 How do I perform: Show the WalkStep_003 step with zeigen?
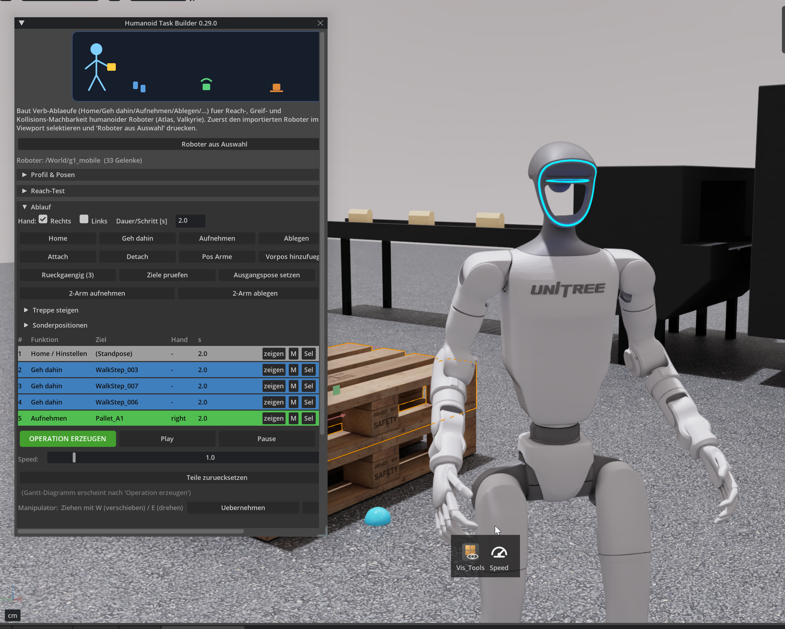[273, 370]
